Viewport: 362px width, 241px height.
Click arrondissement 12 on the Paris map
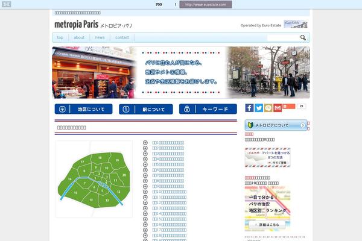click(x=118, y=192)
